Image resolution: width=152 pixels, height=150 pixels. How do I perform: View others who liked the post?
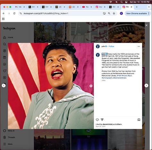[119, 124]
